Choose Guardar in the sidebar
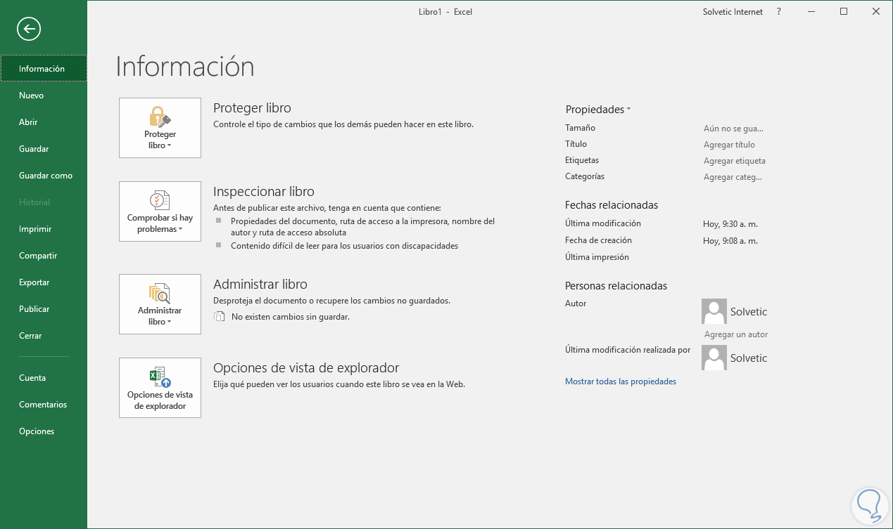This screenshot has width=893, height=529. coord(44,149)
